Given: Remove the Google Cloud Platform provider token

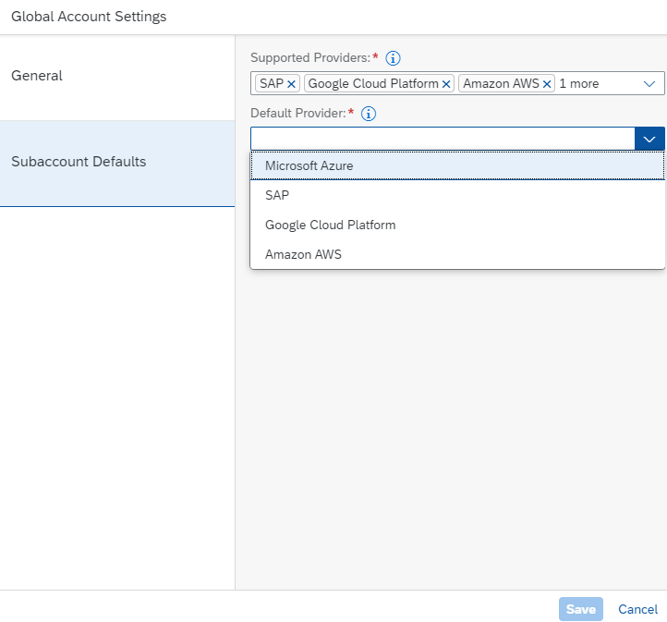Looking at the screenshot, I should click(x=446, y=84).
